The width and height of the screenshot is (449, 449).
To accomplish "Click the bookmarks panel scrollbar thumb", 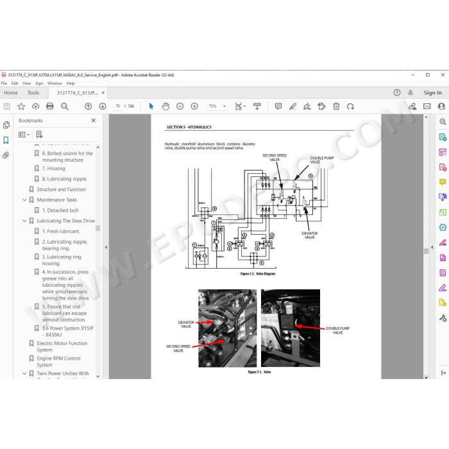I will tap(98, 228).
